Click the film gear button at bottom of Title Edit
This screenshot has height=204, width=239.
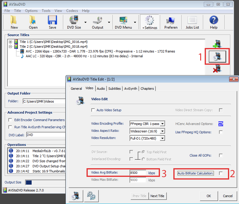pyautogui.click(x=76, y=196)
